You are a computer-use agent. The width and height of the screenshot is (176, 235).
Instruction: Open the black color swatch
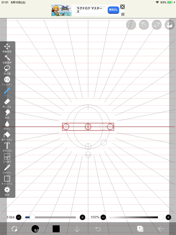point(56,229)
